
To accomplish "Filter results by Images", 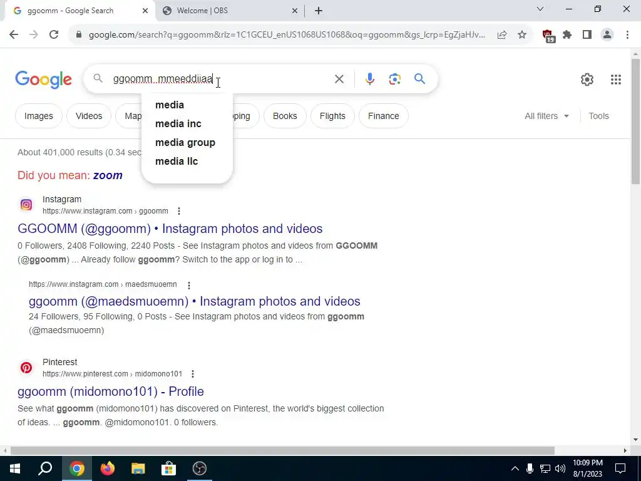I will 39,116.
